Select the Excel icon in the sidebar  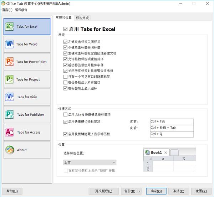point(9,26)
